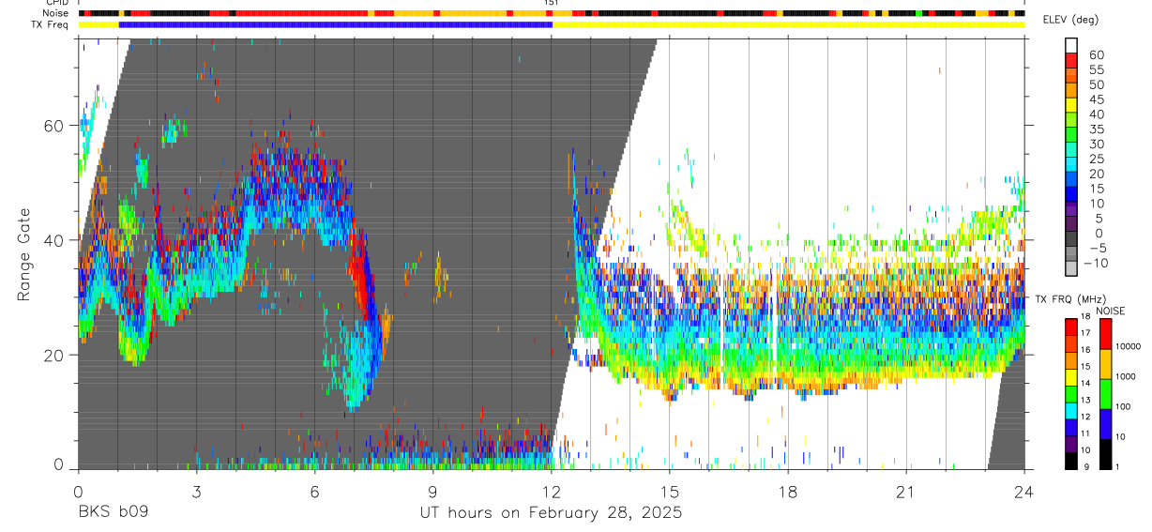Click the 16 label on the TX FRQ legend
The image size is (1152, 532).
(x=1085, y=350)
